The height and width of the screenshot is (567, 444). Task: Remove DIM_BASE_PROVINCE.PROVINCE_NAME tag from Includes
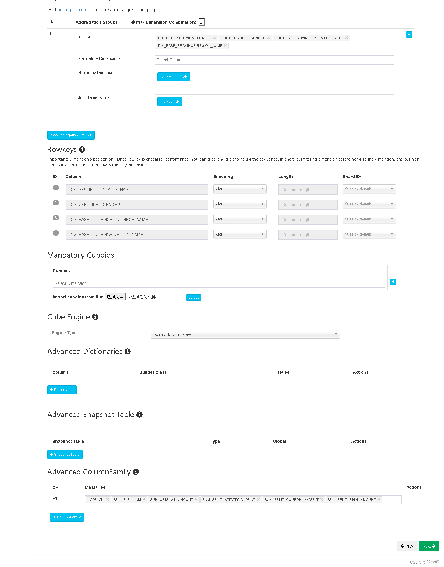tap(347, 38)
